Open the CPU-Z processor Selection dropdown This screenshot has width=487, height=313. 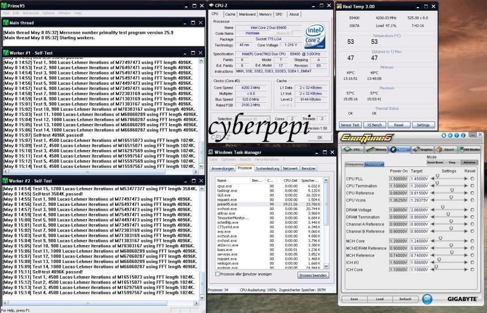(x=253, y=119)
